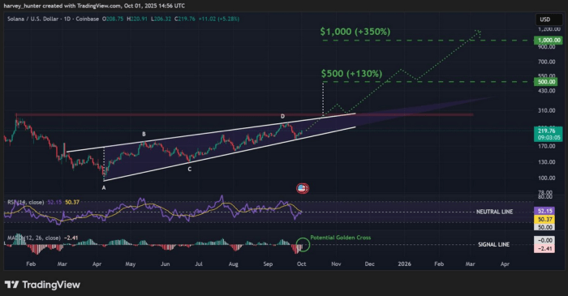Screen dimensions: 568x296
Task: Click the +11.02 (+5.28%) change value
Action: [219, 19]
